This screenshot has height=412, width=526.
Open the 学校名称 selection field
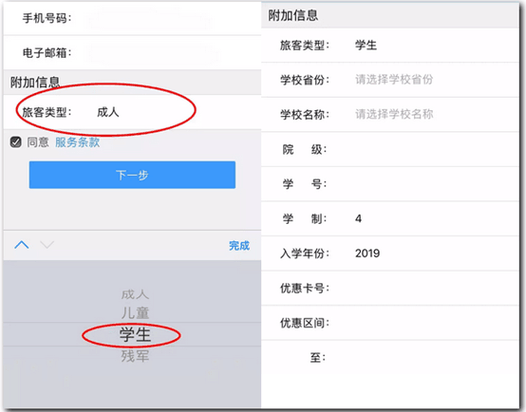click(390, 115)
